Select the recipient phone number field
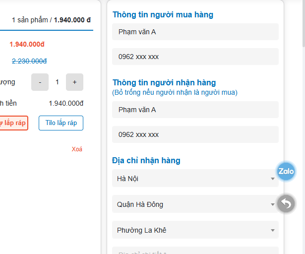 195,134
